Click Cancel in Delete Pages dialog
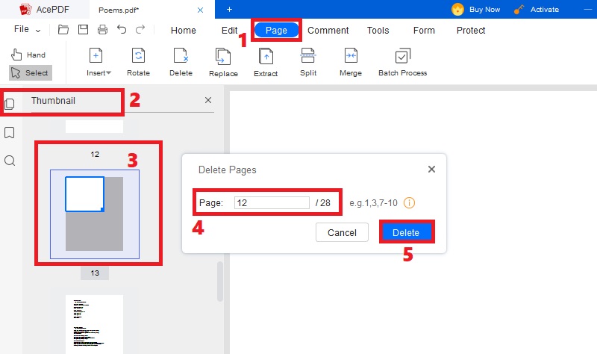The height and width of the screenshot is (354, 597). (342, 232)
